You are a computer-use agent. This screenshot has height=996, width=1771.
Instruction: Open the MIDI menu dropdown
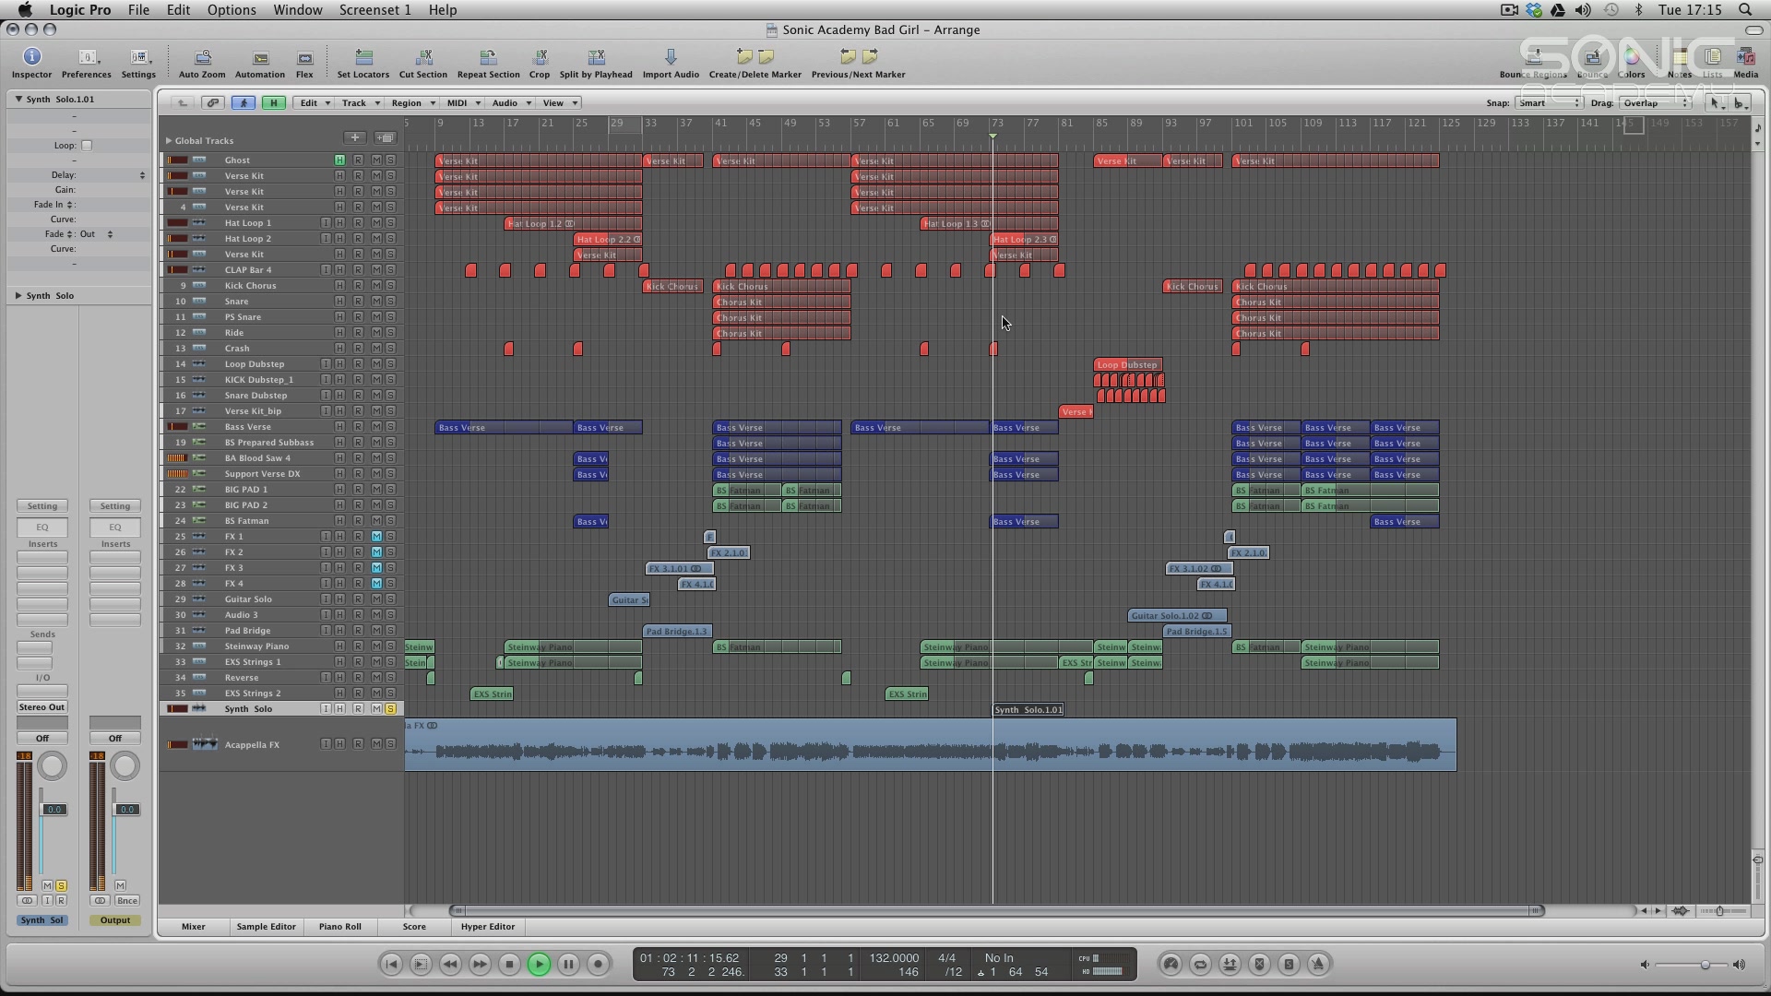coord(463,103)
